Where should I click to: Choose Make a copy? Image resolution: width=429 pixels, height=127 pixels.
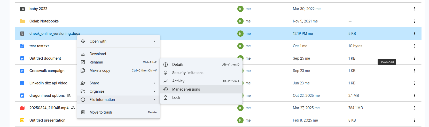click(x=119, y=70)
